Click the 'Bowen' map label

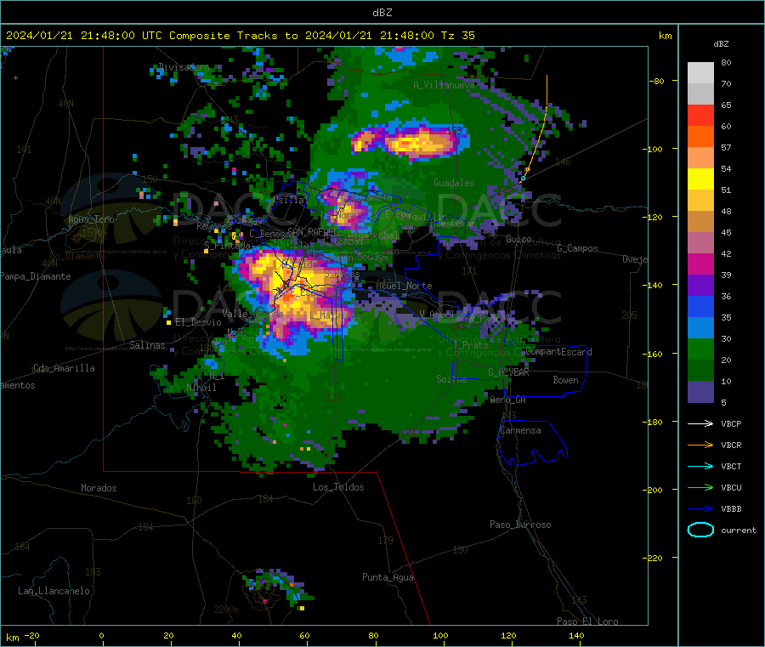(565, 379)
